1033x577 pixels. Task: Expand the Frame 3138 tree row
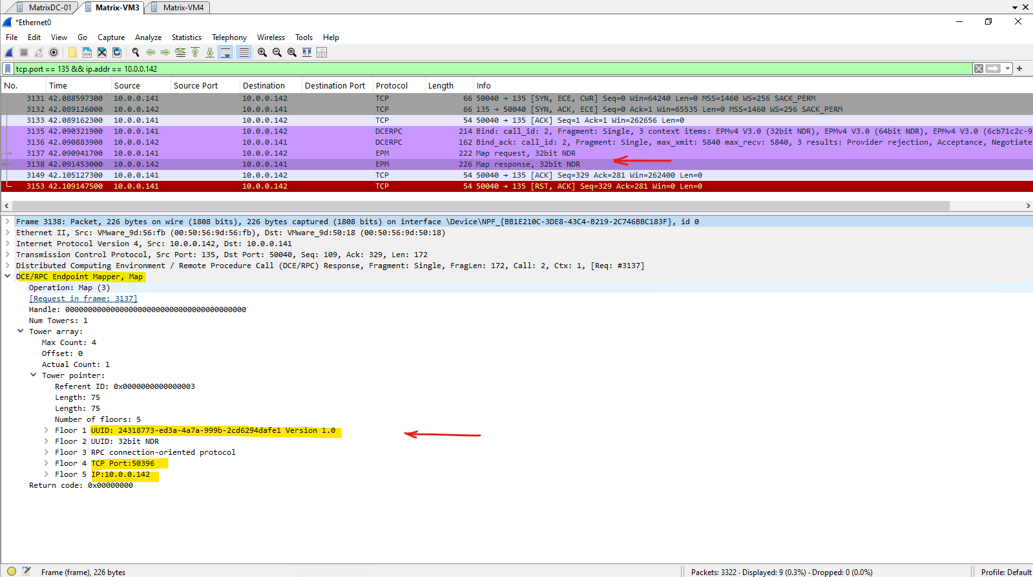click(x=8, y=222)
